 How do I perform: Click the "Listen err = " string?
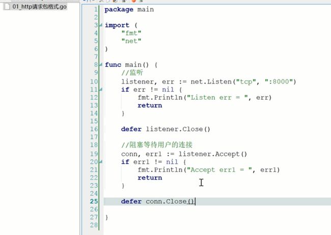(217, 98)
